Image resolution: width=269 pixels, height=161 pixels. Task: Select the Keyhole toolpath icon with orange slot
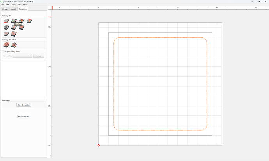[14, 27]
